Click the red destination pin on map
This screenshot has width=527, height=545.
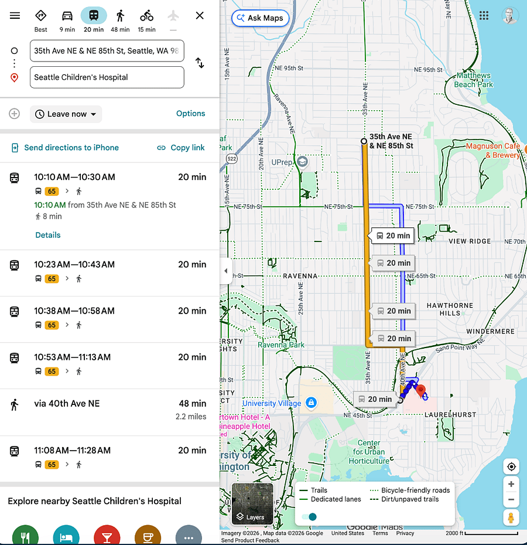[x=420, y=390]
